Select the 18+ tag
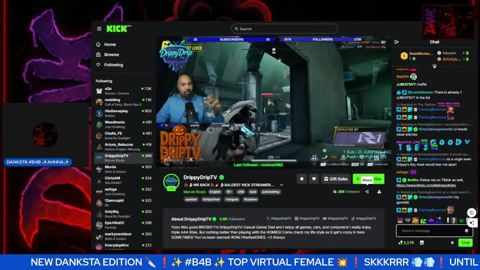Screen dimensions: 480x270 pyautogui.click(x=229, y=192)
